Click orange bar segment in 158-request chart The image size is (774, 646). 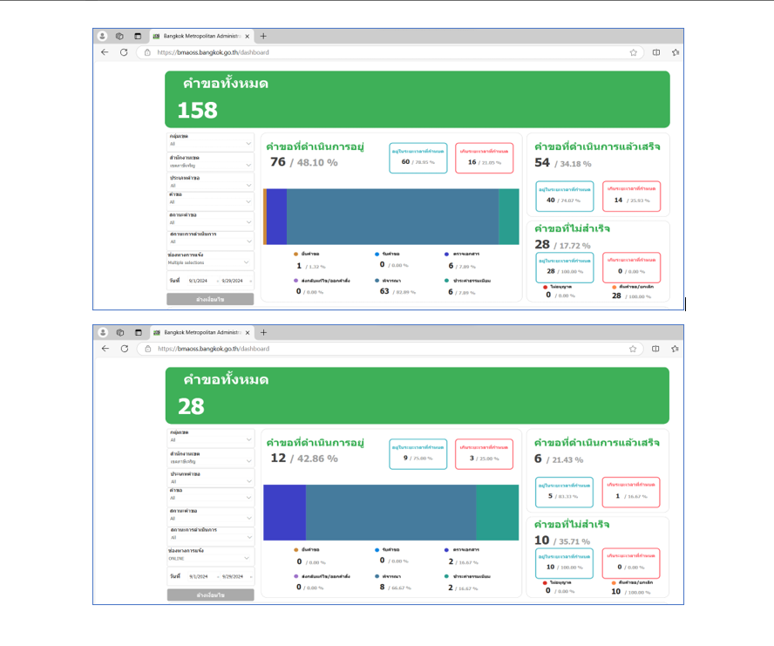[264, 216]
